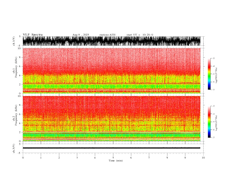Click inside the ch.1 spectrogram panel
This screenshot has width=229, height=177.
click(x=111, y=71)
